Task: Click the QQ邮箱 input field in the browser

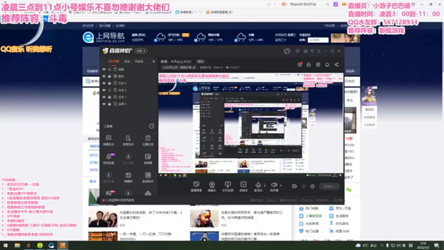Action: pos(318,40)
